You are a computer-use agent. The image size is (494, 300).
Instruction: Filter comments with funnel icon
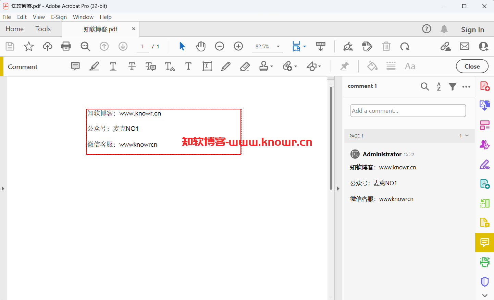coord(453,87)
